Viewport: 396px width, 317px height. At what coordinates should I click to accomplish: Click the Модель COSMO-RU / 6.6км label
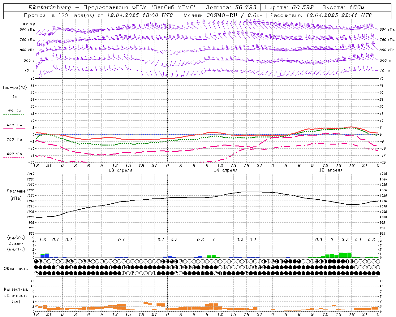pos(223,15)
